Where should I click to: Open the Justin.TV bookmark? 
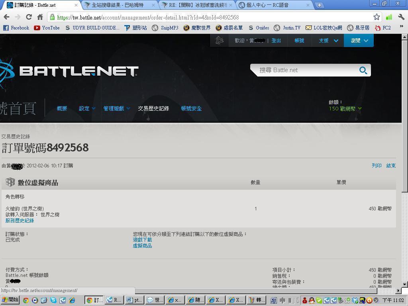point(287,27)
